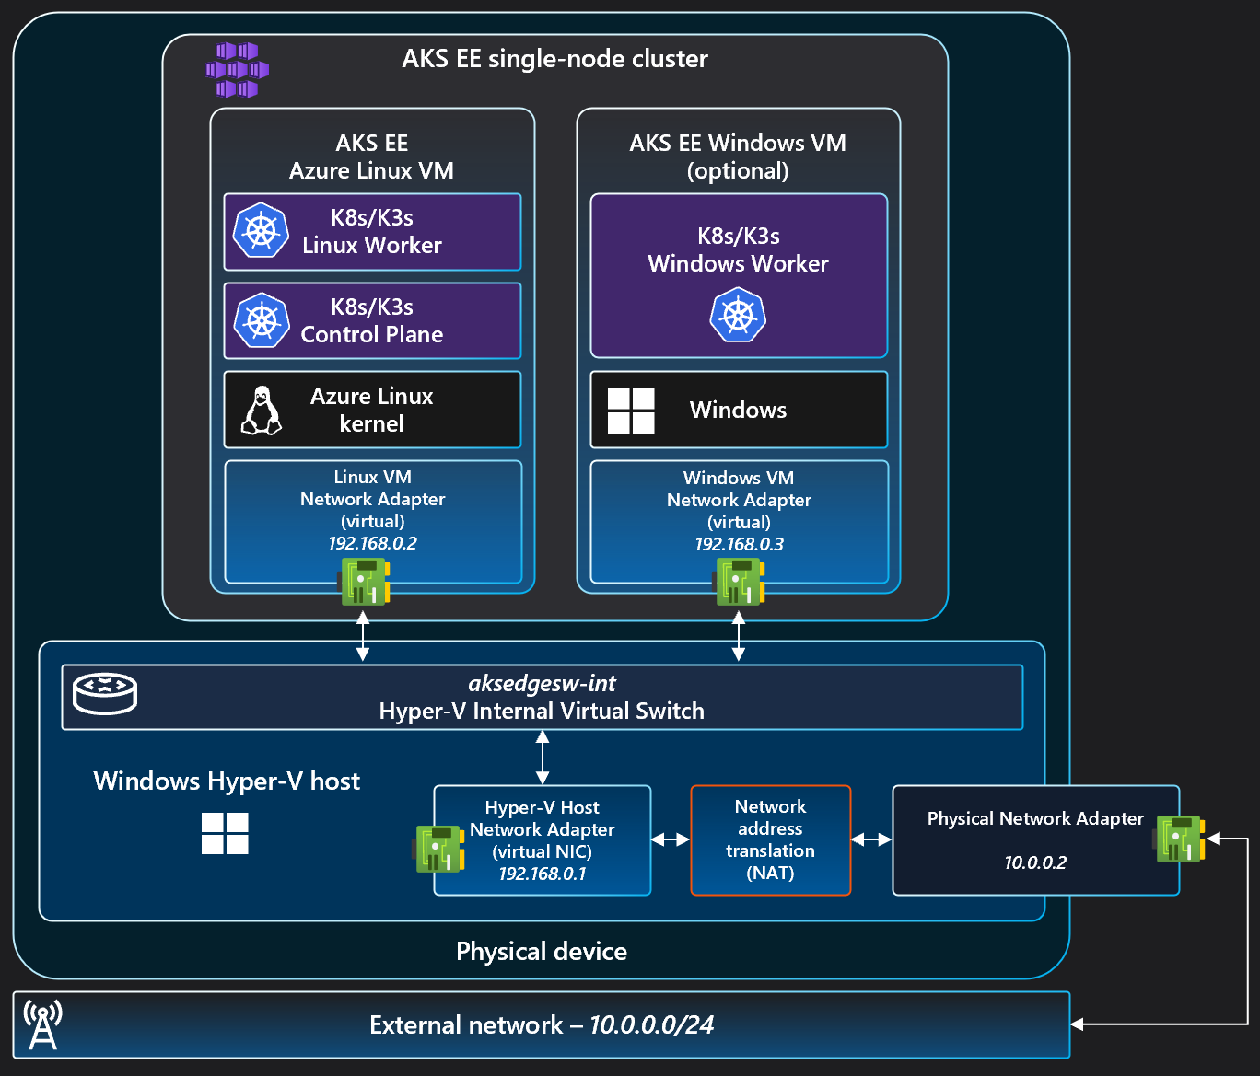Image resolution: width=1260 pixels, height=1076 pixels.
Task: Click the IP address 10.0.0.2
Action: click(x=1035, y=862)
